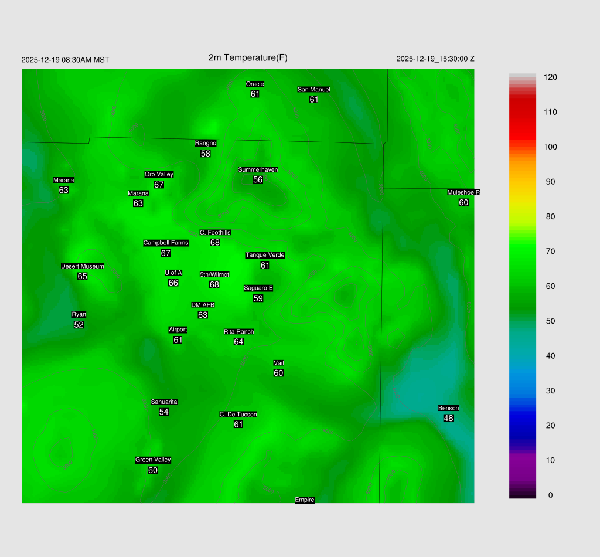The image size is (600, 557).
Task: Click the red 110 region on colorbar
Action: (521, 112)
